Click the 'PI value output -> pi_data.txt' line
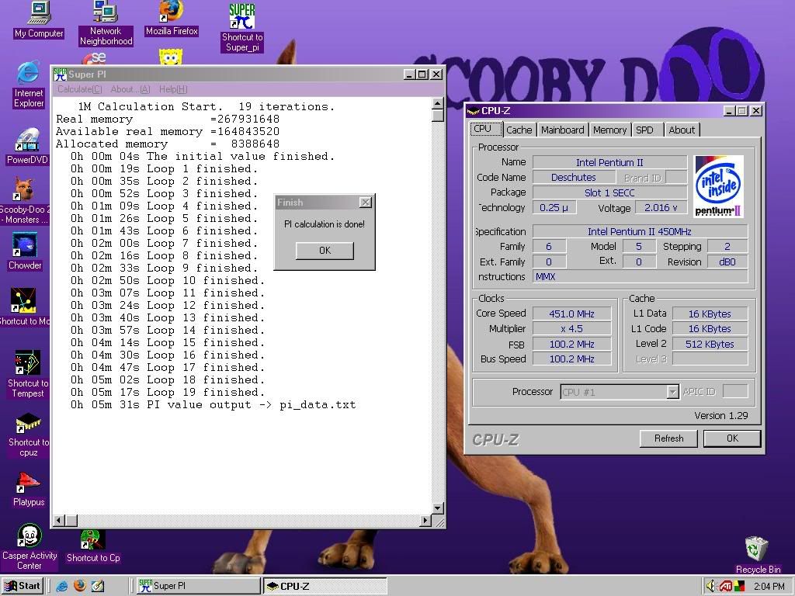Screen dimensions: 795x596 point(213,405)
